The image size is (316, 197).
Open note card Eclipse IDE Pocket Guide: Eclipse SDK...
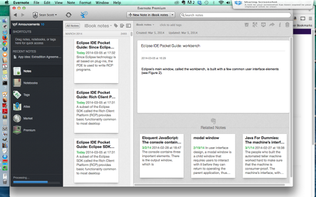pos(96,161)
